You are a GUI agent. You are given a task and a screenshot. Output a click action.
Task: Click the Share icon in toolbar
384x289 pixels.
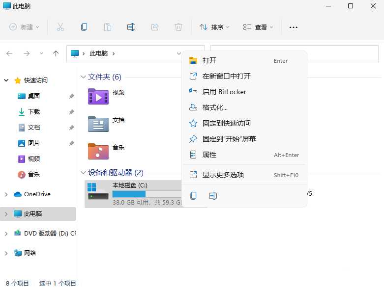pyautogui.click(x=155, y=27)
